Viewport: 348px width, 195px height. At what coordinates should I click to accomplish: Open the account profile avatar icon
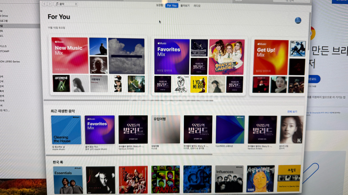coord(298,21)
